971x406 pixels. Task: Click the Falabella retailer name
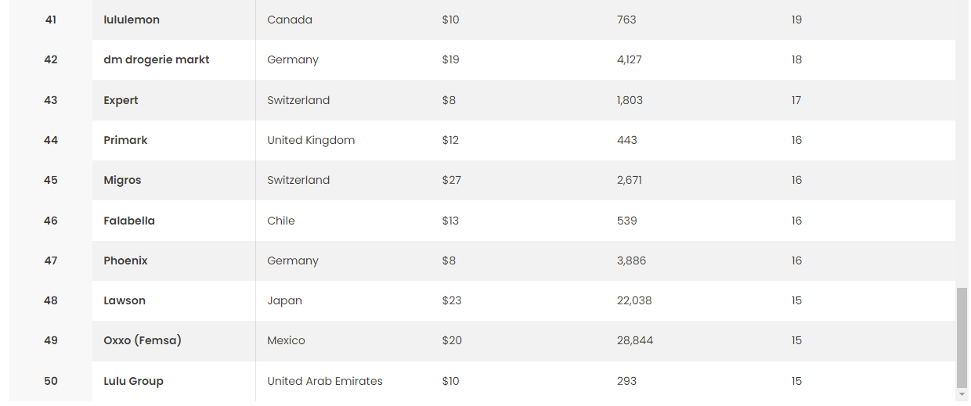[129, 221]
